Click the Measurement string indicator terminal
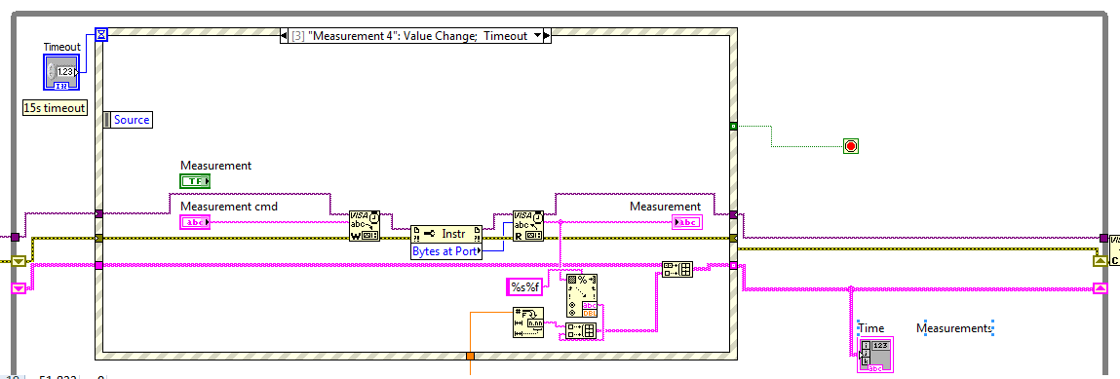 (x=687, y=223)
